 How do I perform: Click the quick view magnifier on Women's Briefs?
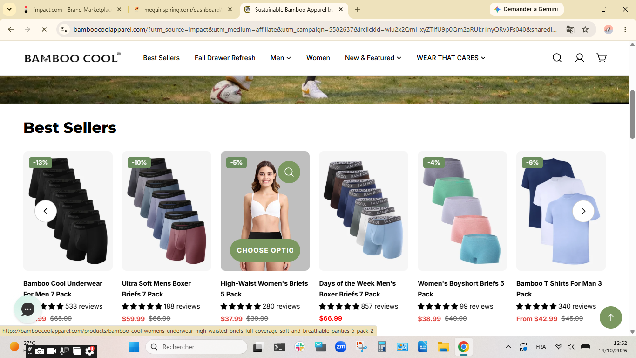[x=289, y=172]
